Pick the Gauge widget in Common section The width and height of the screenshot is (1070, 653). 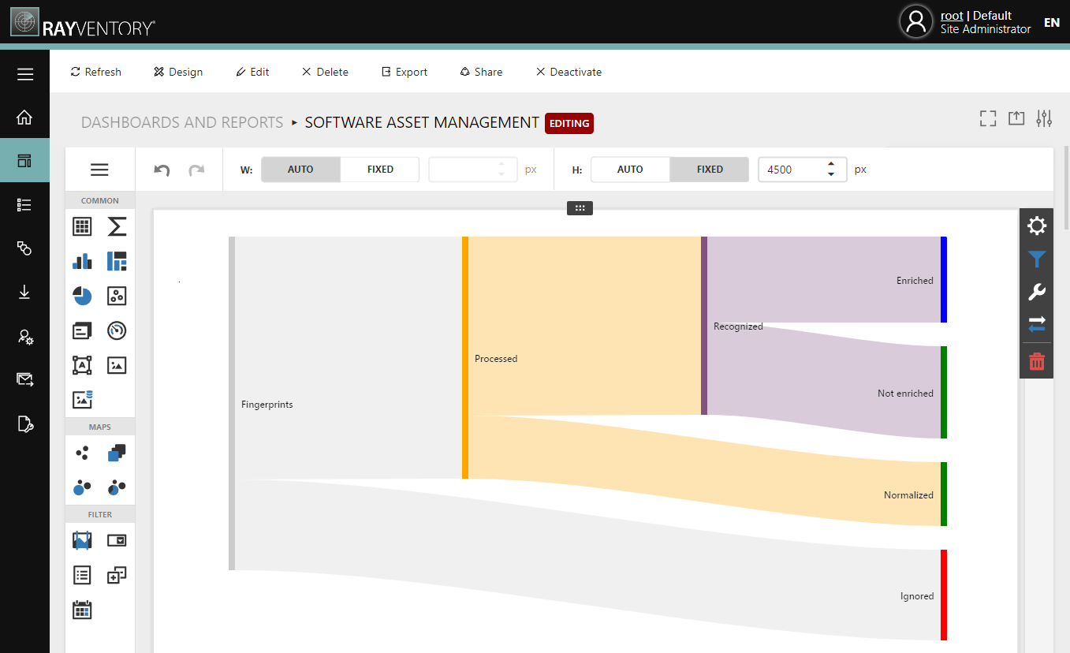click(117, 330)
